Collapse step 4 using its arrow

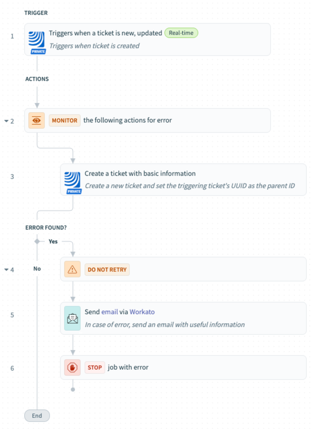coord(6,270)
